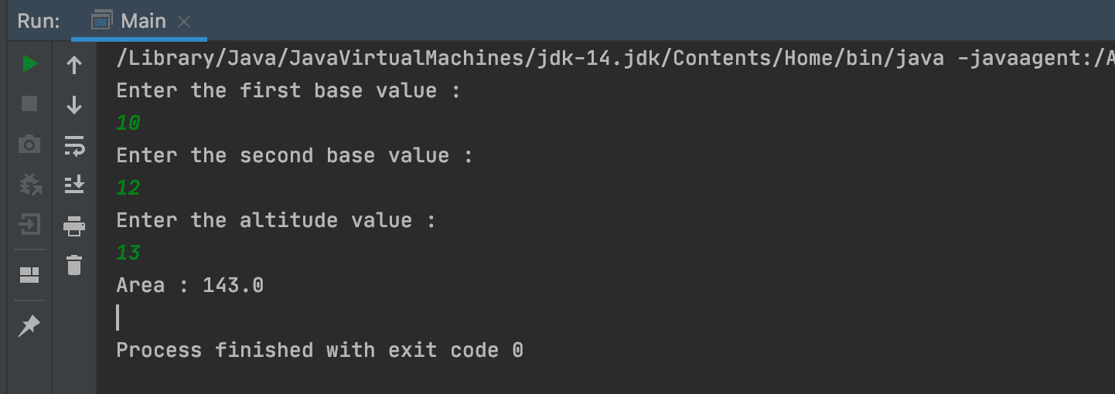Image resolution: width=1115 pixels, height=394 pixels.
Task: Click the Exit icon in the run toolbar
Action: (29, 225)
